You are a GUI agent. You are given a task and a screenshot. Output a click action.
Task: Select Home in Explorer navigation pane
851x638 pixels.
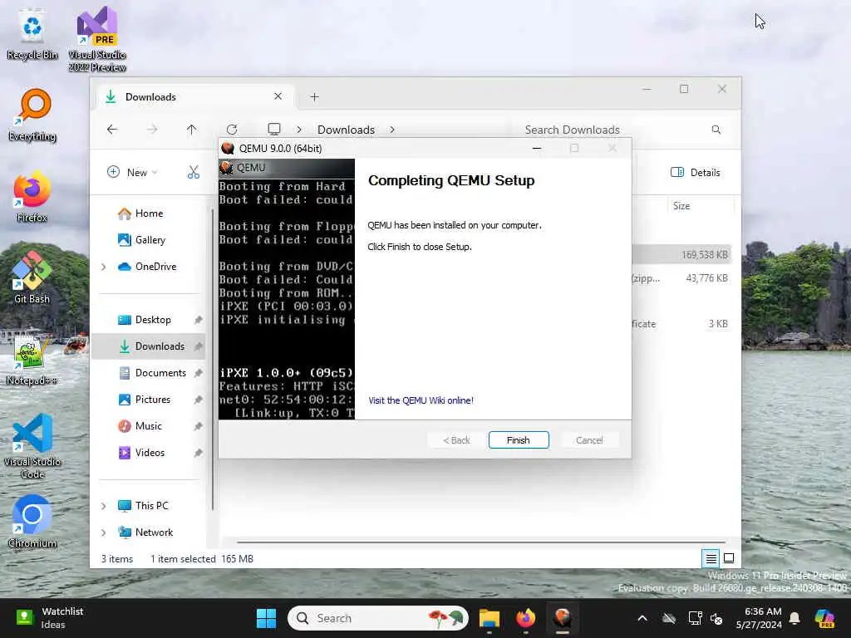coord(149,213)
